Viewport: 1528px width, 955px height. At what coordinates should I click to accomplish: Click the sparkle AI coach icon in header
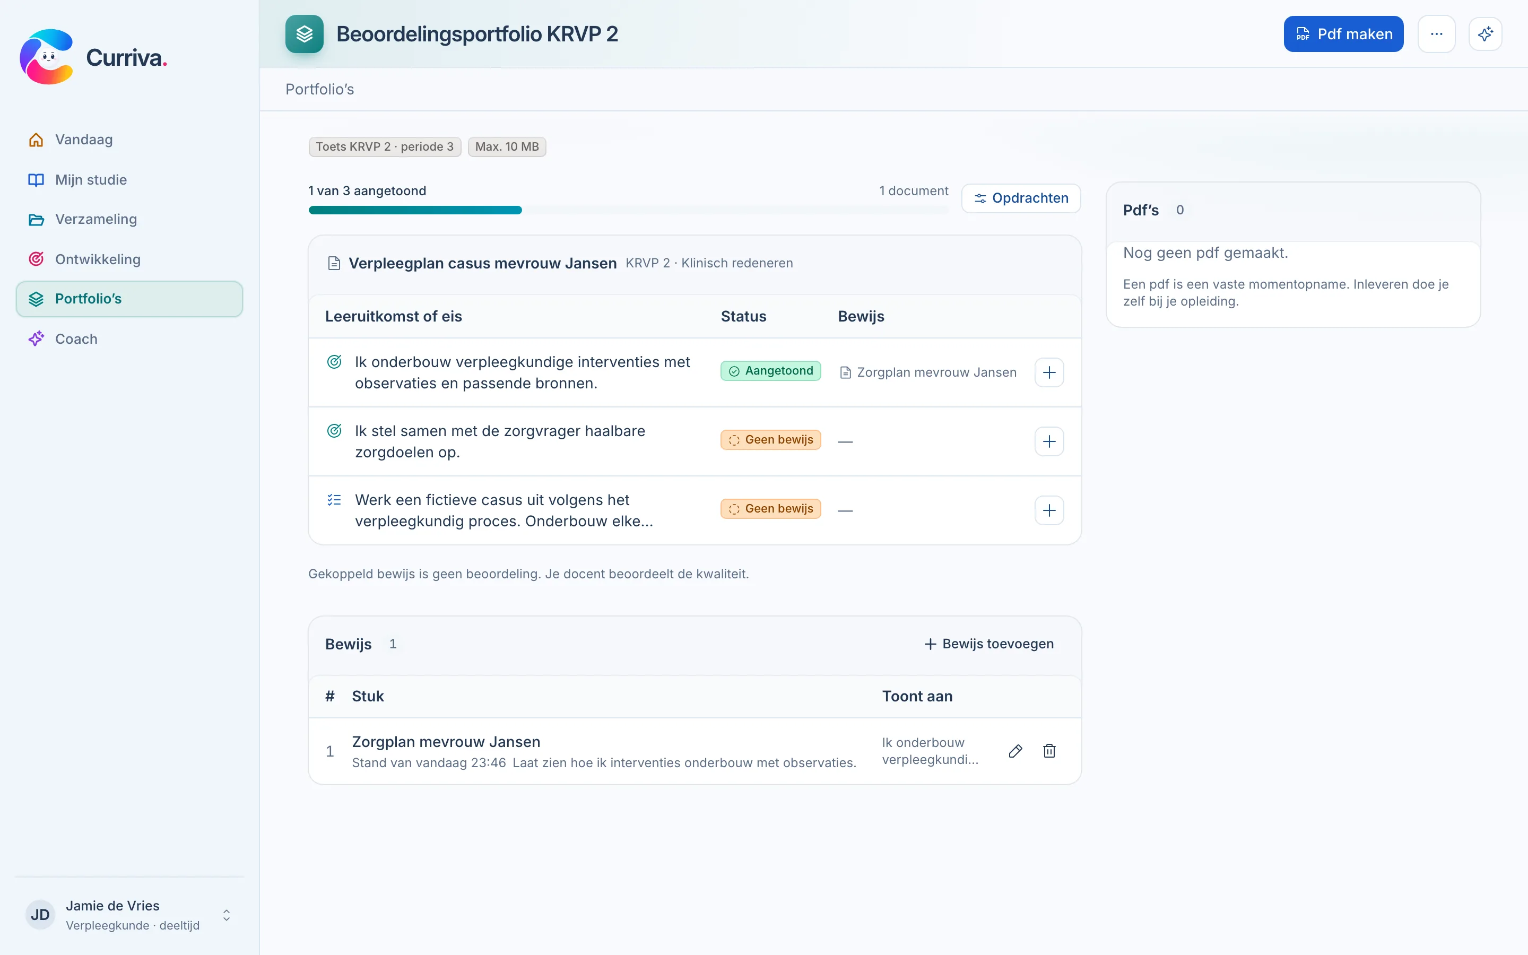point(1485,34)
